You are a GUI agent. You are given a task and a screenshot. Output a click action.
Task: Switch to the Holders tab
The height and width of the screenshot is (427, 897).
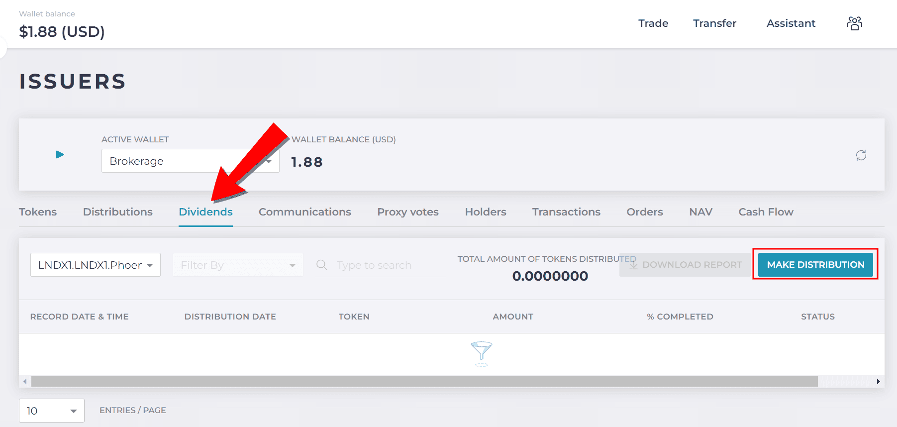pyautogui.click(x=486, y=212)
